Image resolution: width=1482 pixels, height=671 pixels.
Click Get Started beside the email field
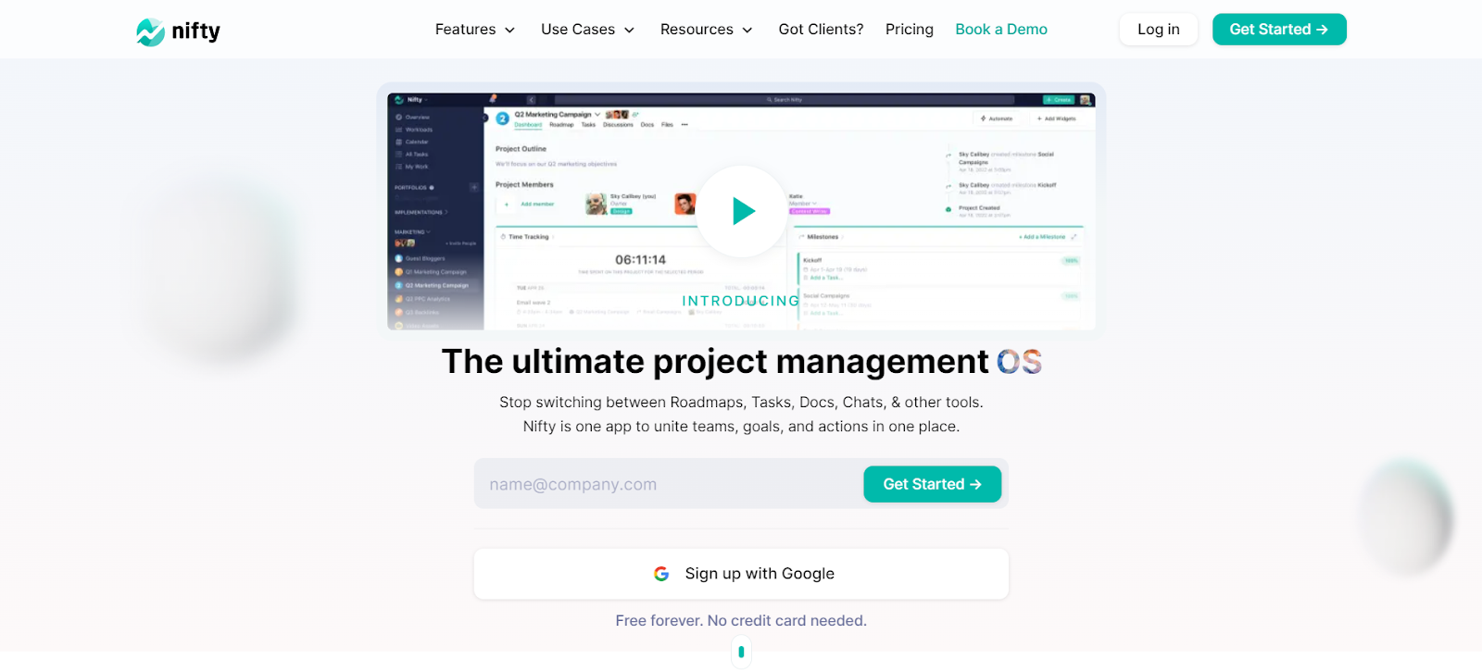pyautogui.click(x=932, y=484)
